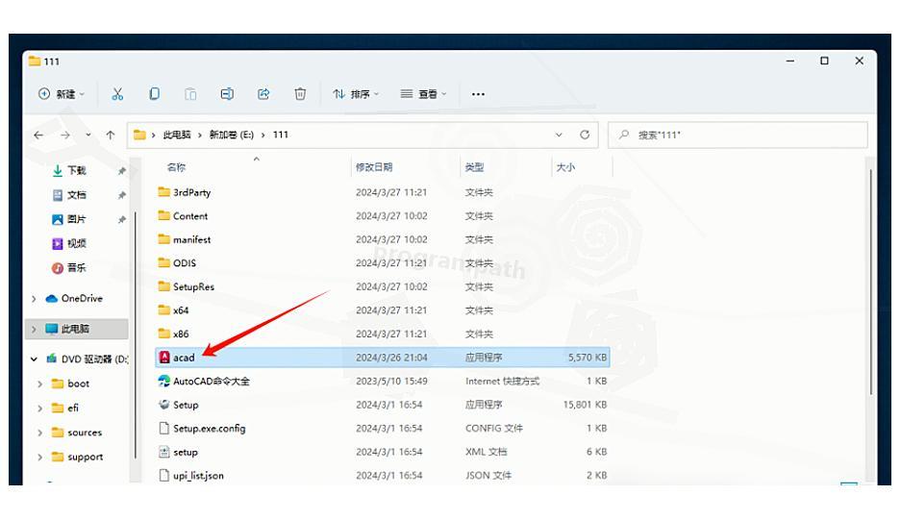Expand OneDrive tree node
The image size is (901, 520).
click(x=34, y=299)
